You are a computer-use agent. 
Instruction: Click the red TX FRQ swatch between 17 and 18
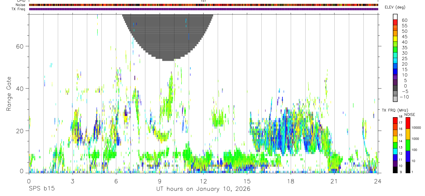[395, 120]
